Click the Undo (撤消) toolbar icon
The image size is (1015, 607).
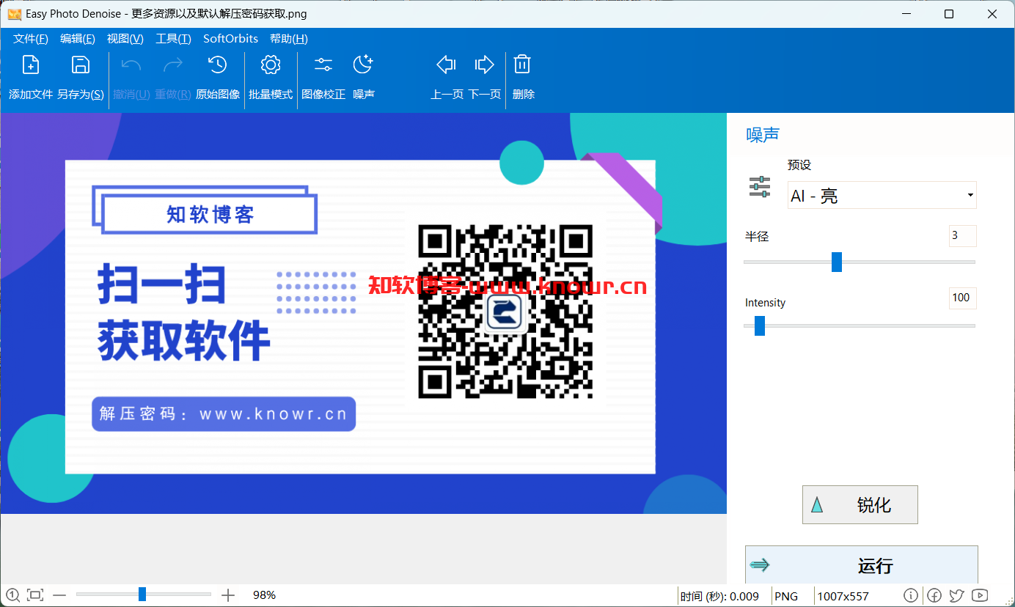(x=131, y=65)
